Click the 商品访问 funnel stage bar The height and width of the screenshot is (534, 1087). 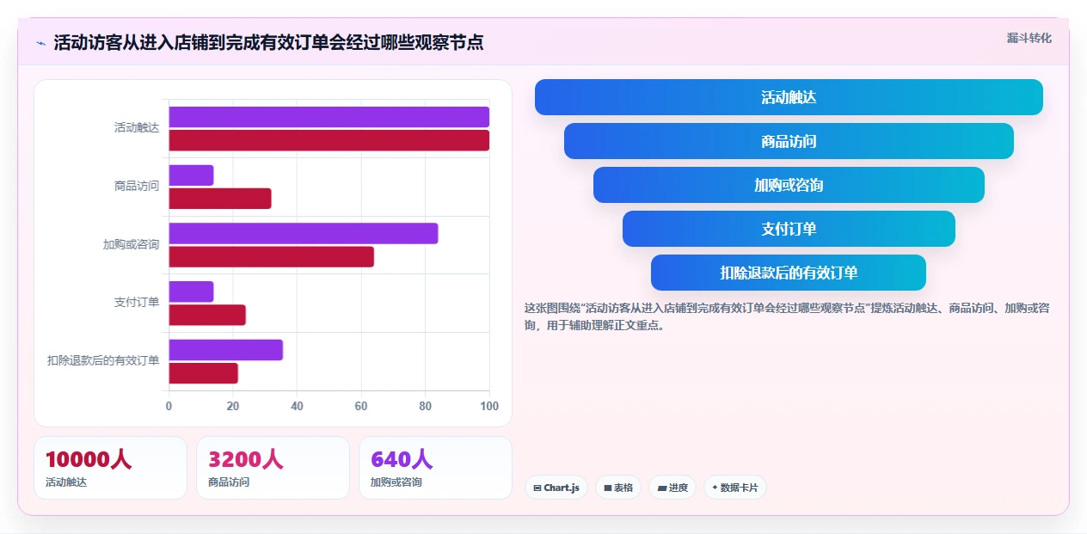click(x=789, y=141)
